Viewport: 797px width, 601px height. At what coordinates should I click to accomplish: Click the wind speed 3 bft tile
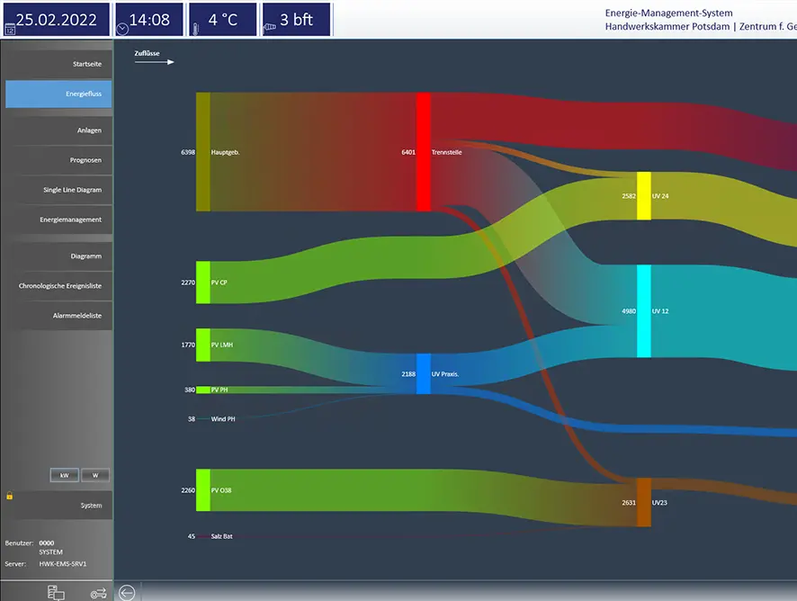(296, 19)
